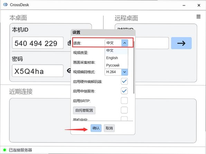Click settings dialog scrollbar

click(x=134, y=67)
